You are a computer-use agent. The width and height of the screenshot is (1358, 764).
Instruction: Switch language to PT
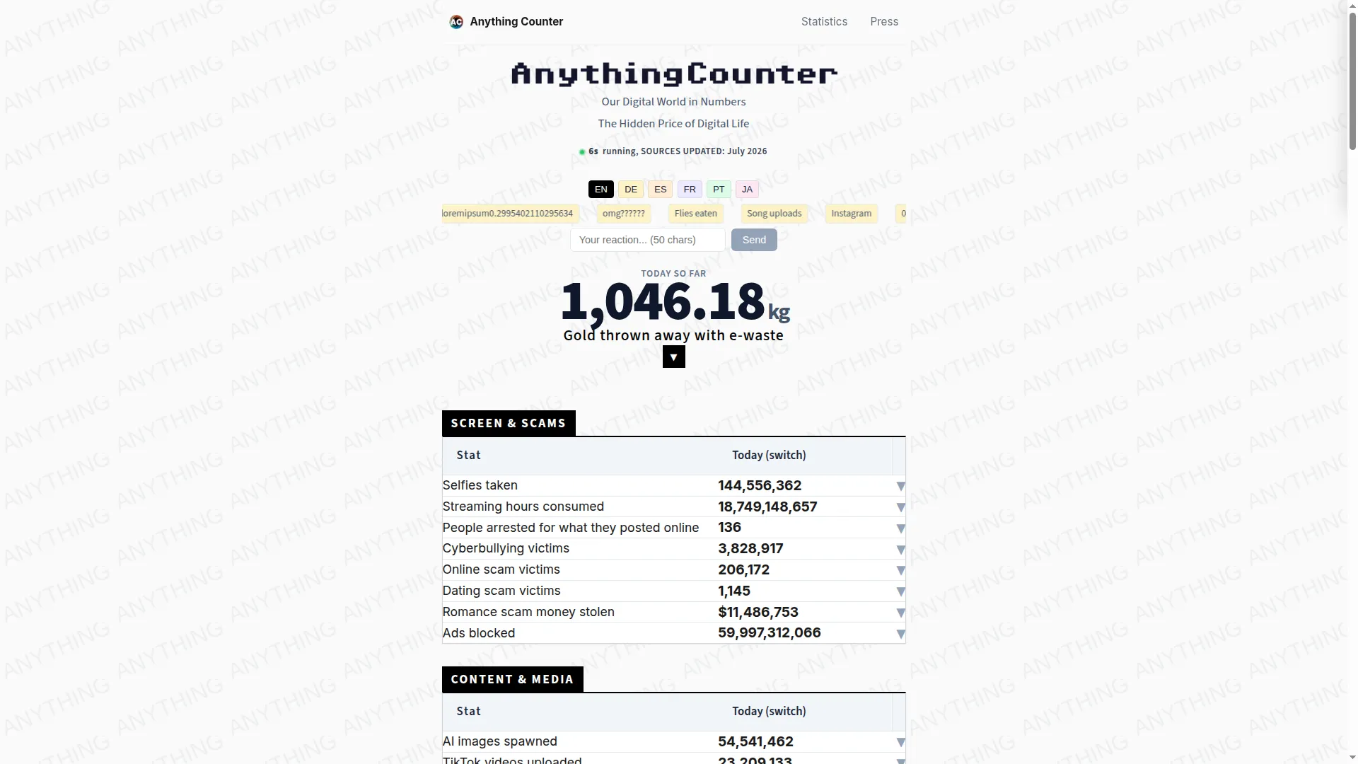coord(719,190)
